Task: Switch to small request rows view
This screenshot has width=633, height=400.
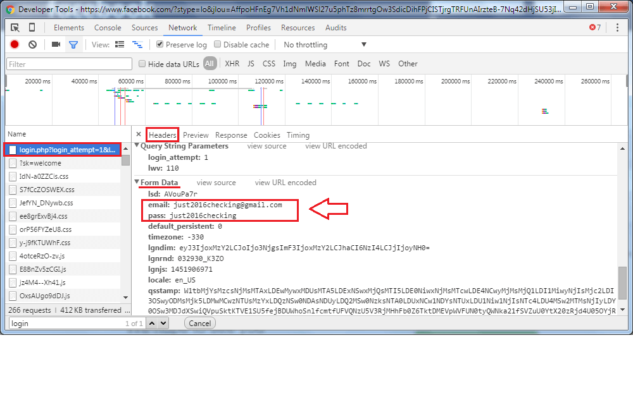Action: click(x=137, y=44)
